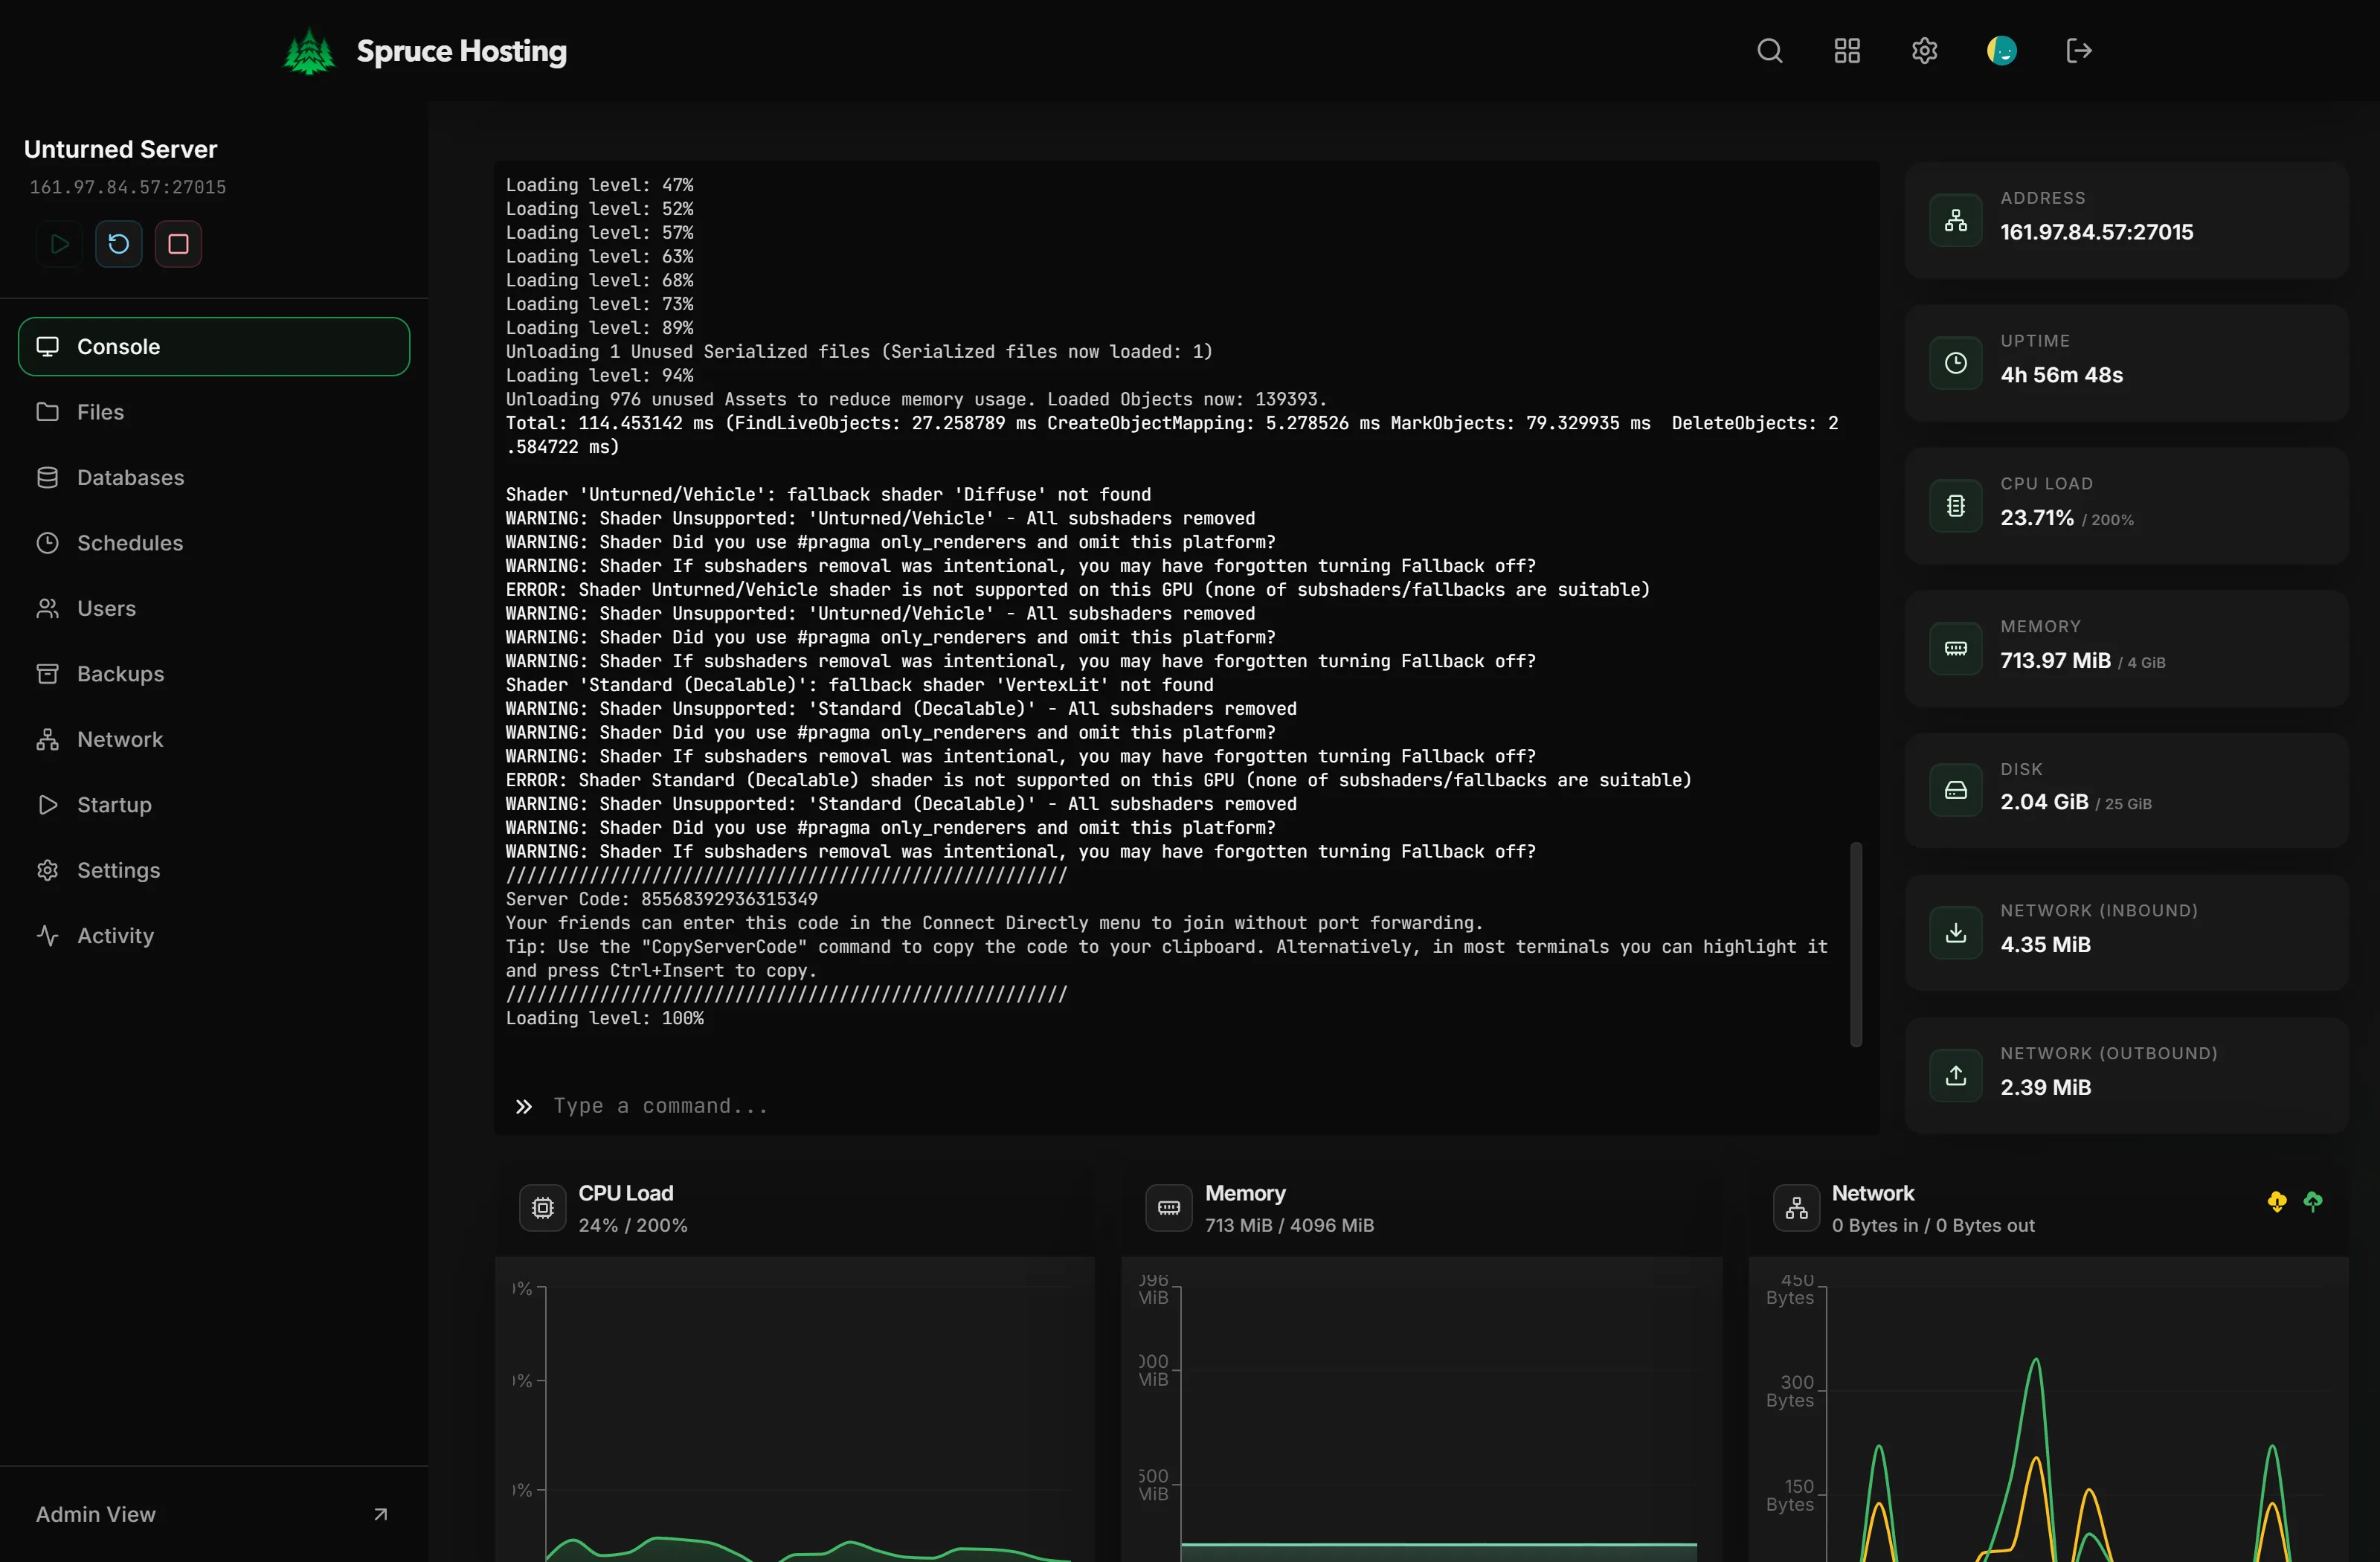
Task: Stop the server with the square icon
Action: 178,244
